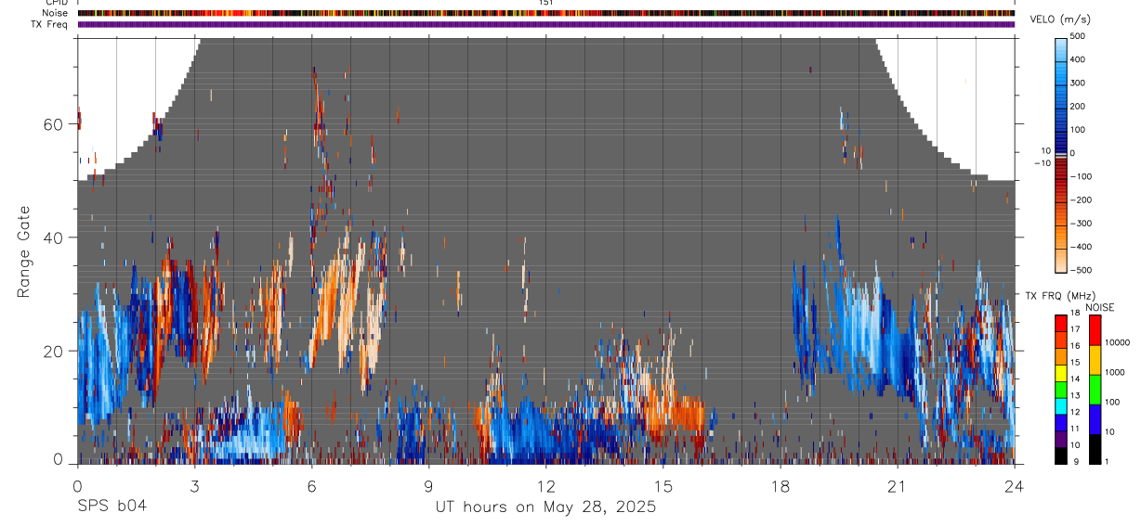Click the multicolored Noise strip above the plot

pyautogui.click(x=545, y=13)
